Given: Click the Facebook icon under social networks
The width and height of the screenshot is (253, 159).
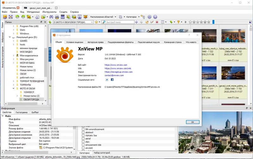Looking at the screenshot, I should point(112,80).
